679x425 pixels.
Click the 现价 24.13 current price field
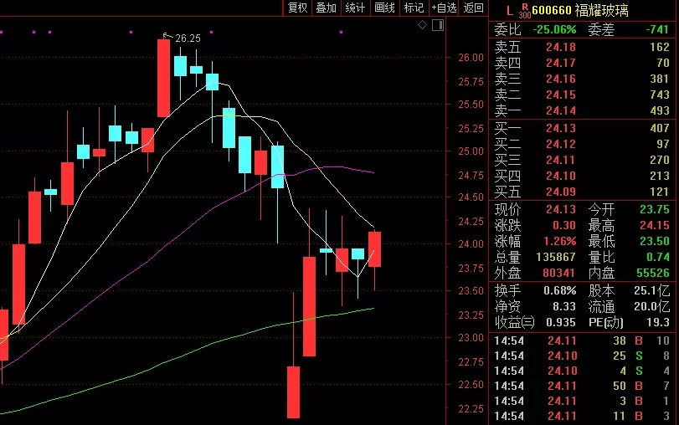[560, 209]
